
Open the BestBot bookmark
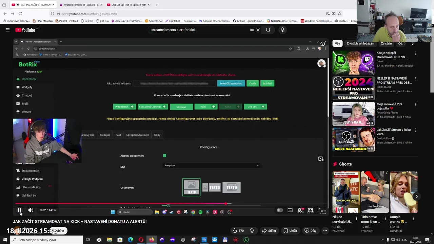click(86, 21)
